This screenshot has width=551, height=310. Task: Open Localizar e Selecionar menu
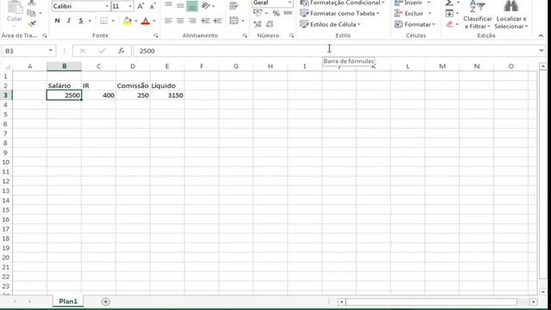(511, 15)
